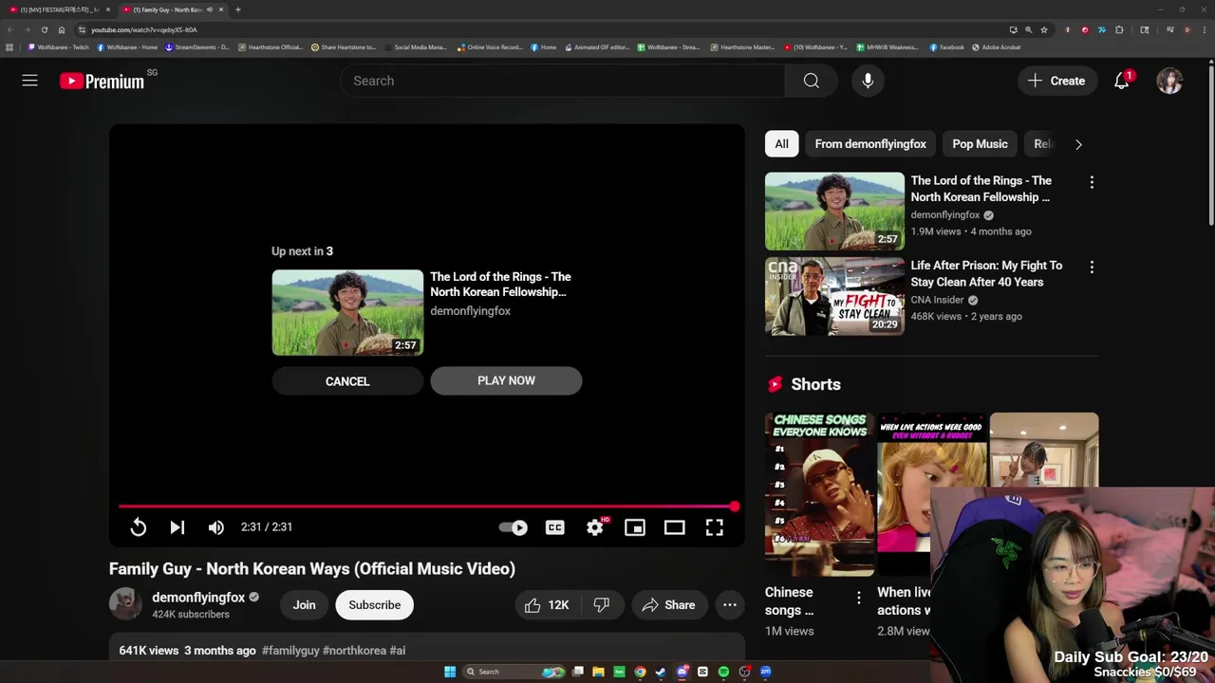Open the Chinese songs short
This screenshot has width=1215, height=683.
click(x=819, y=493)
